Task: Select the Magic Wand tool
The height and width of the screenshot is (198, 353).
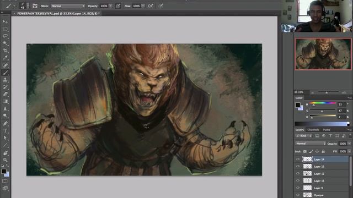Action: (x=5, y=43)
